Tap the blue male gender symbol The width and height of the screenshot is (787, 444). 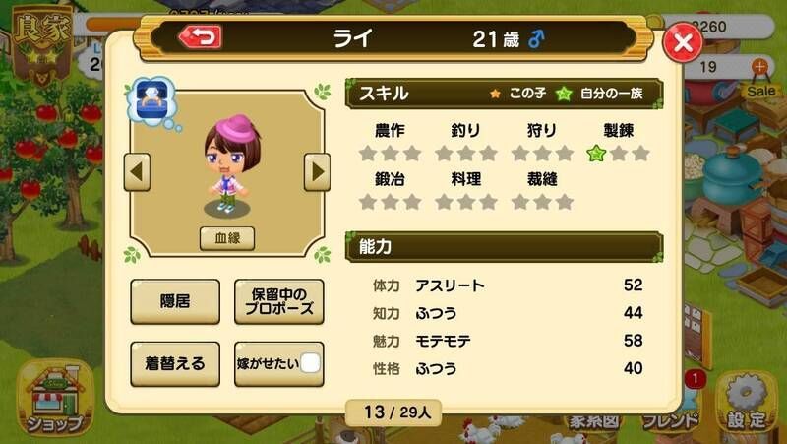(536, 38)
